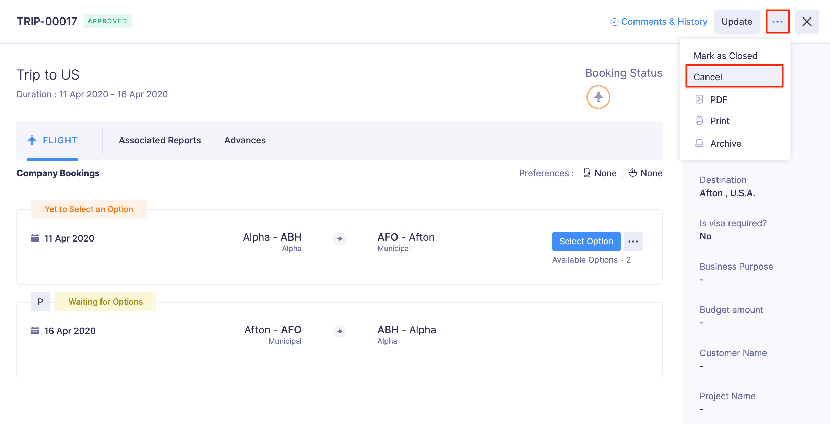This screenshot has width=830, height=424.
Task: Open the Advances tab
Action: pos(245,140)
